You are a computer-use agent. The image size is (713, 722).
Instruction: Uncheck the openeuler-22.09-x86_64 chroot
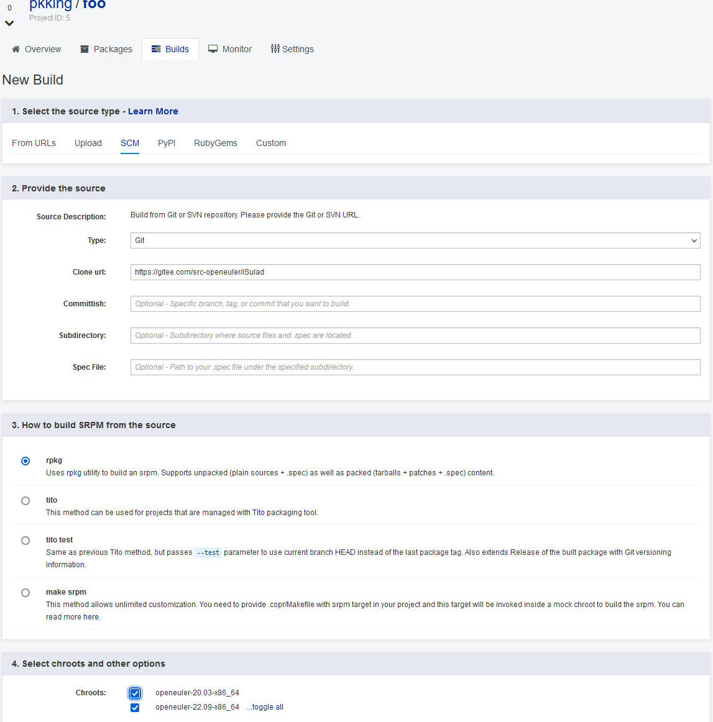point(135,708)
